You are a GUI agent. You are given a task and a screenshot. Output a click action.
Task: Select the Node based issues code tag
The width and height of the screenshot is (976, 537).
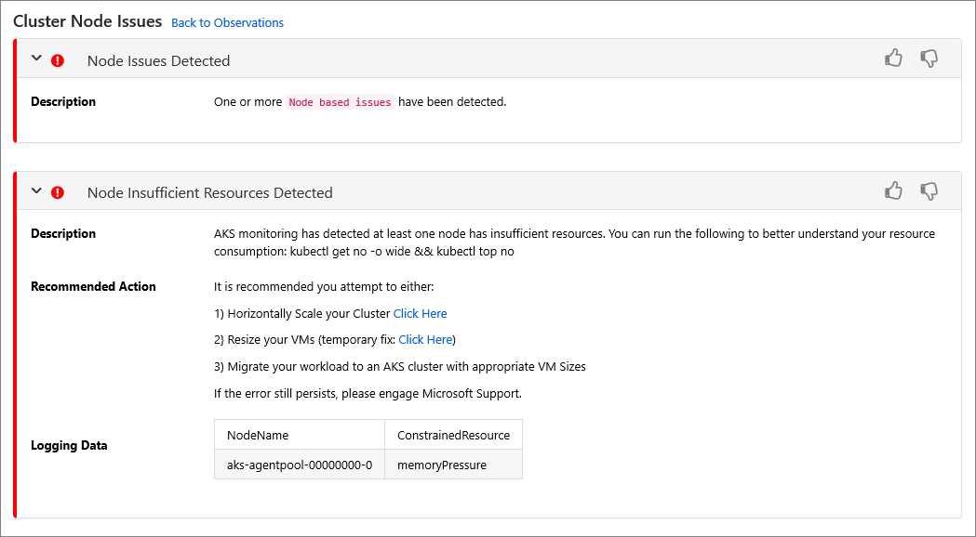340,102
